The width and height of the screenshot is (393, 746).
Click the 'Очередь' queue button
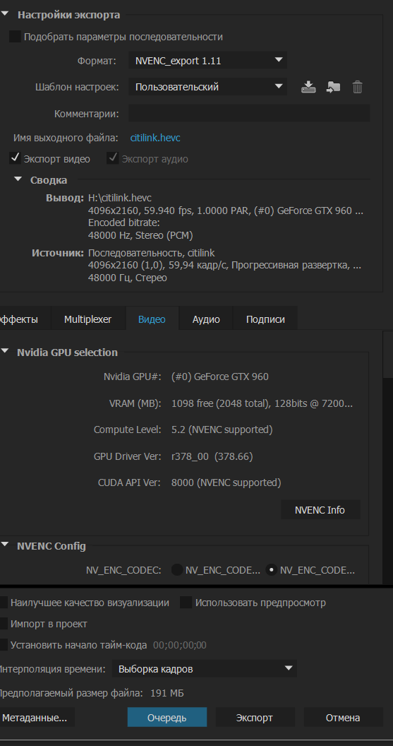point(167,718)
